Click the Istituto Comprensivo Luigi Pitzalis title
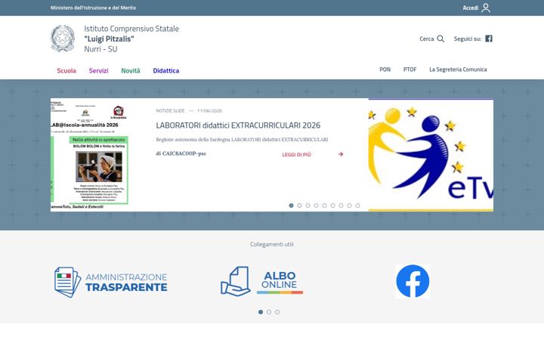The height and width of the screenshot is (340, 544). [x=131, y=39]
